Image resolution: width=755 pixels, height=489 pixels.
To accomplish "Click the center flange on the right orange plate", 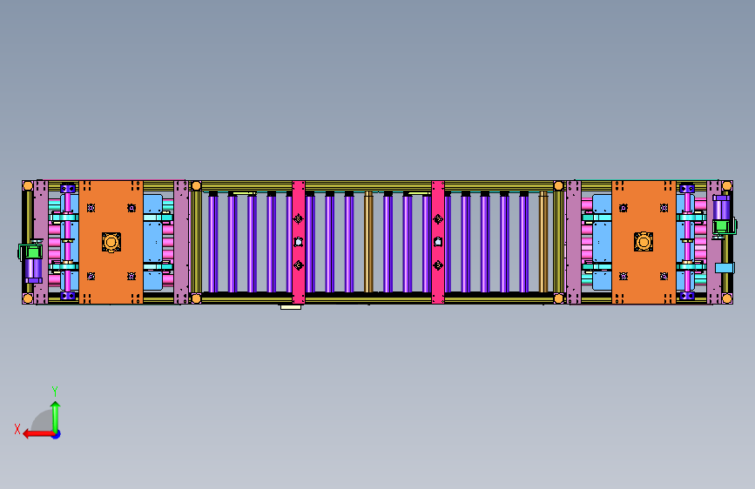I will tap(644, 242).
